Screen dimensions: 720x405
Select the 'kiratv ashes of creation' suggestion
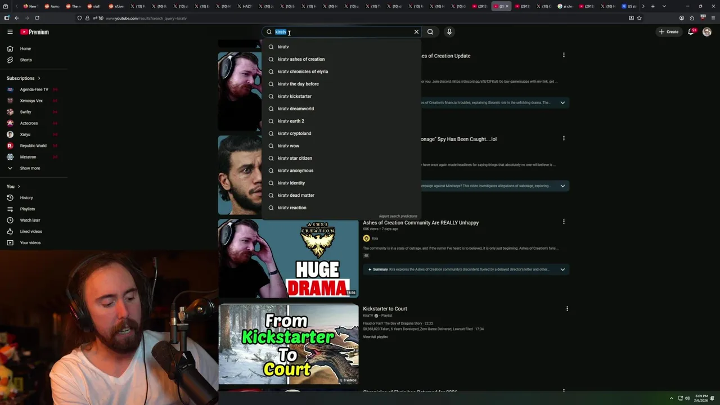coord(341,59)
